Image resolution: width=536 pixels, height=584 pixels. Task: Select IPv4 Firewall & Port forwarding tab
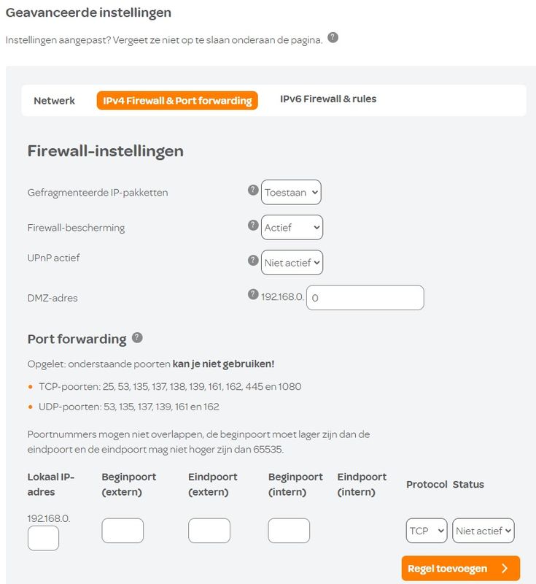pos(177,101)
